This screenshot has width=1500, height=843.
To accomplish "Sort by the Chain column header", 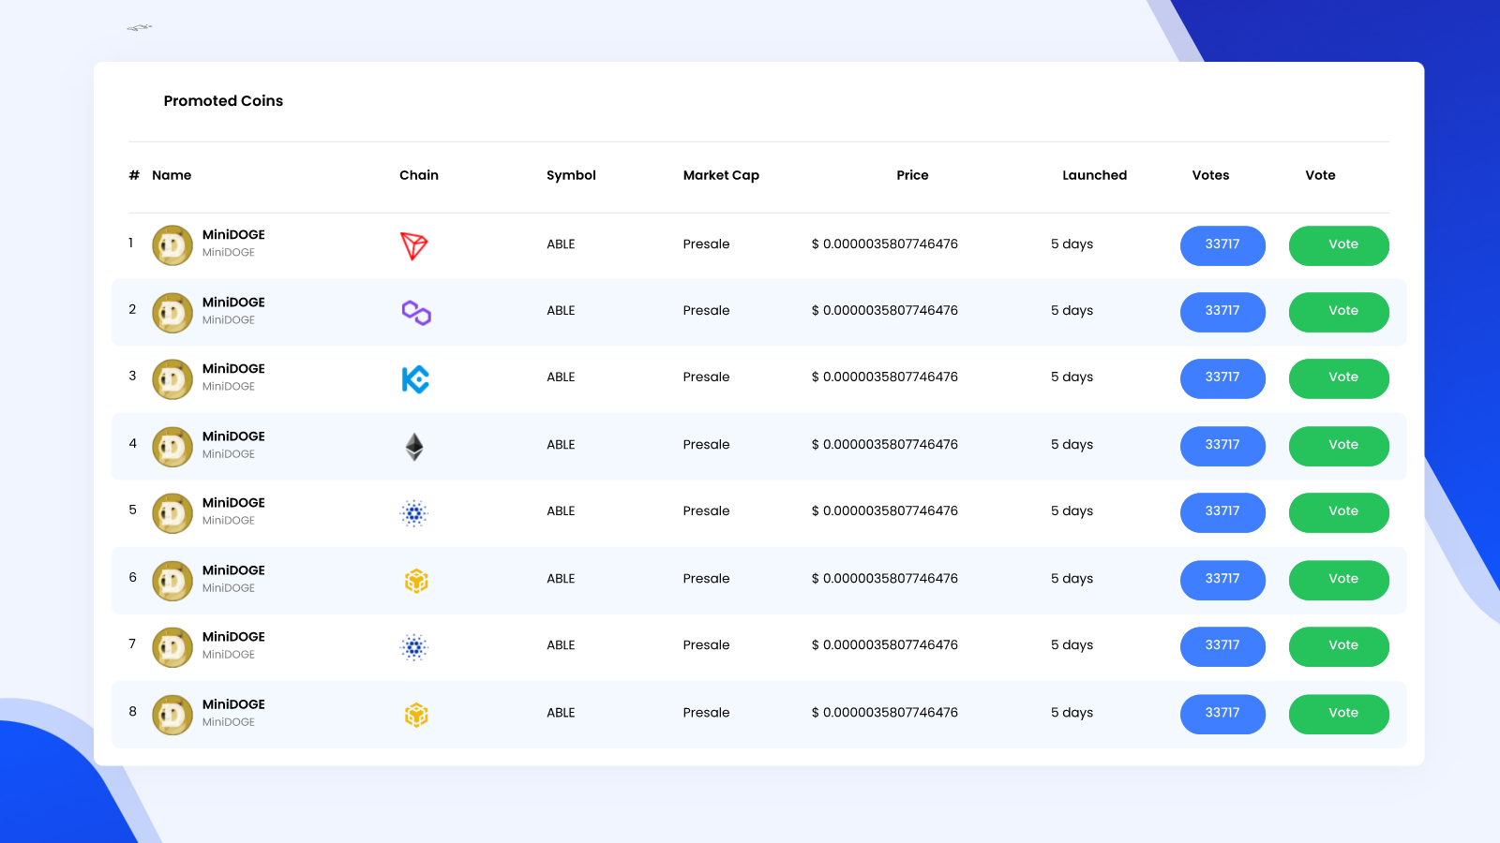I will coord(419,175).
